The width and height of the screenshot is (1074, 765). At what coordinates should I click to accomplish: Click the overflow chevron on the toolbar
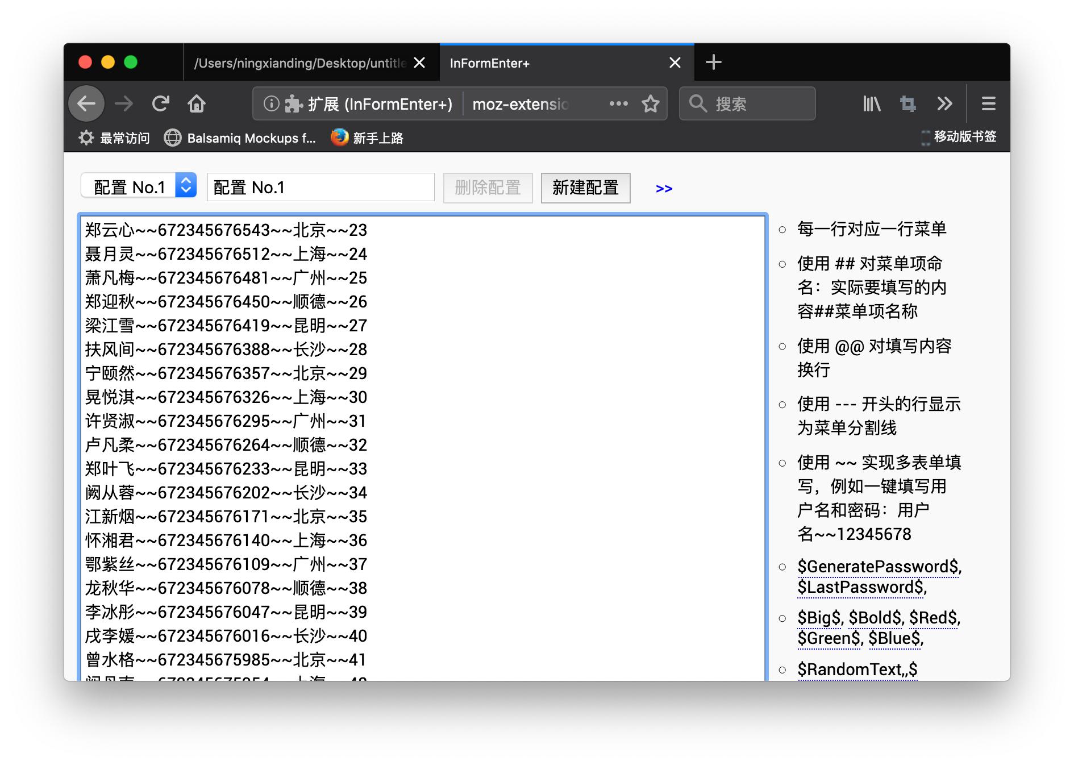tap(946, 103)
